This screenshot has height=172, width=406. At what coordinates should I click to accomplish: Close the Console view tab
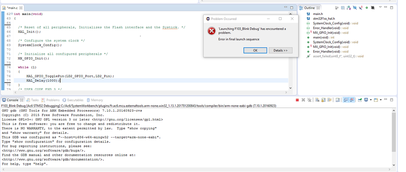pos(22,100)
